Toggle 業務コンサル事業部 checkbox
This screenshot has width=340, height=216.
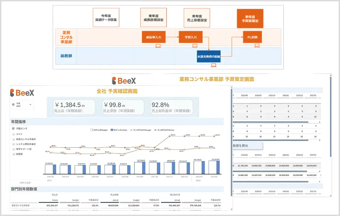[x=14, y=139]
